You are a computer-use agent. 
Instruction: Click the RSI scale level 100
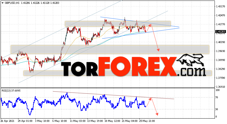[x=218, y=90]
